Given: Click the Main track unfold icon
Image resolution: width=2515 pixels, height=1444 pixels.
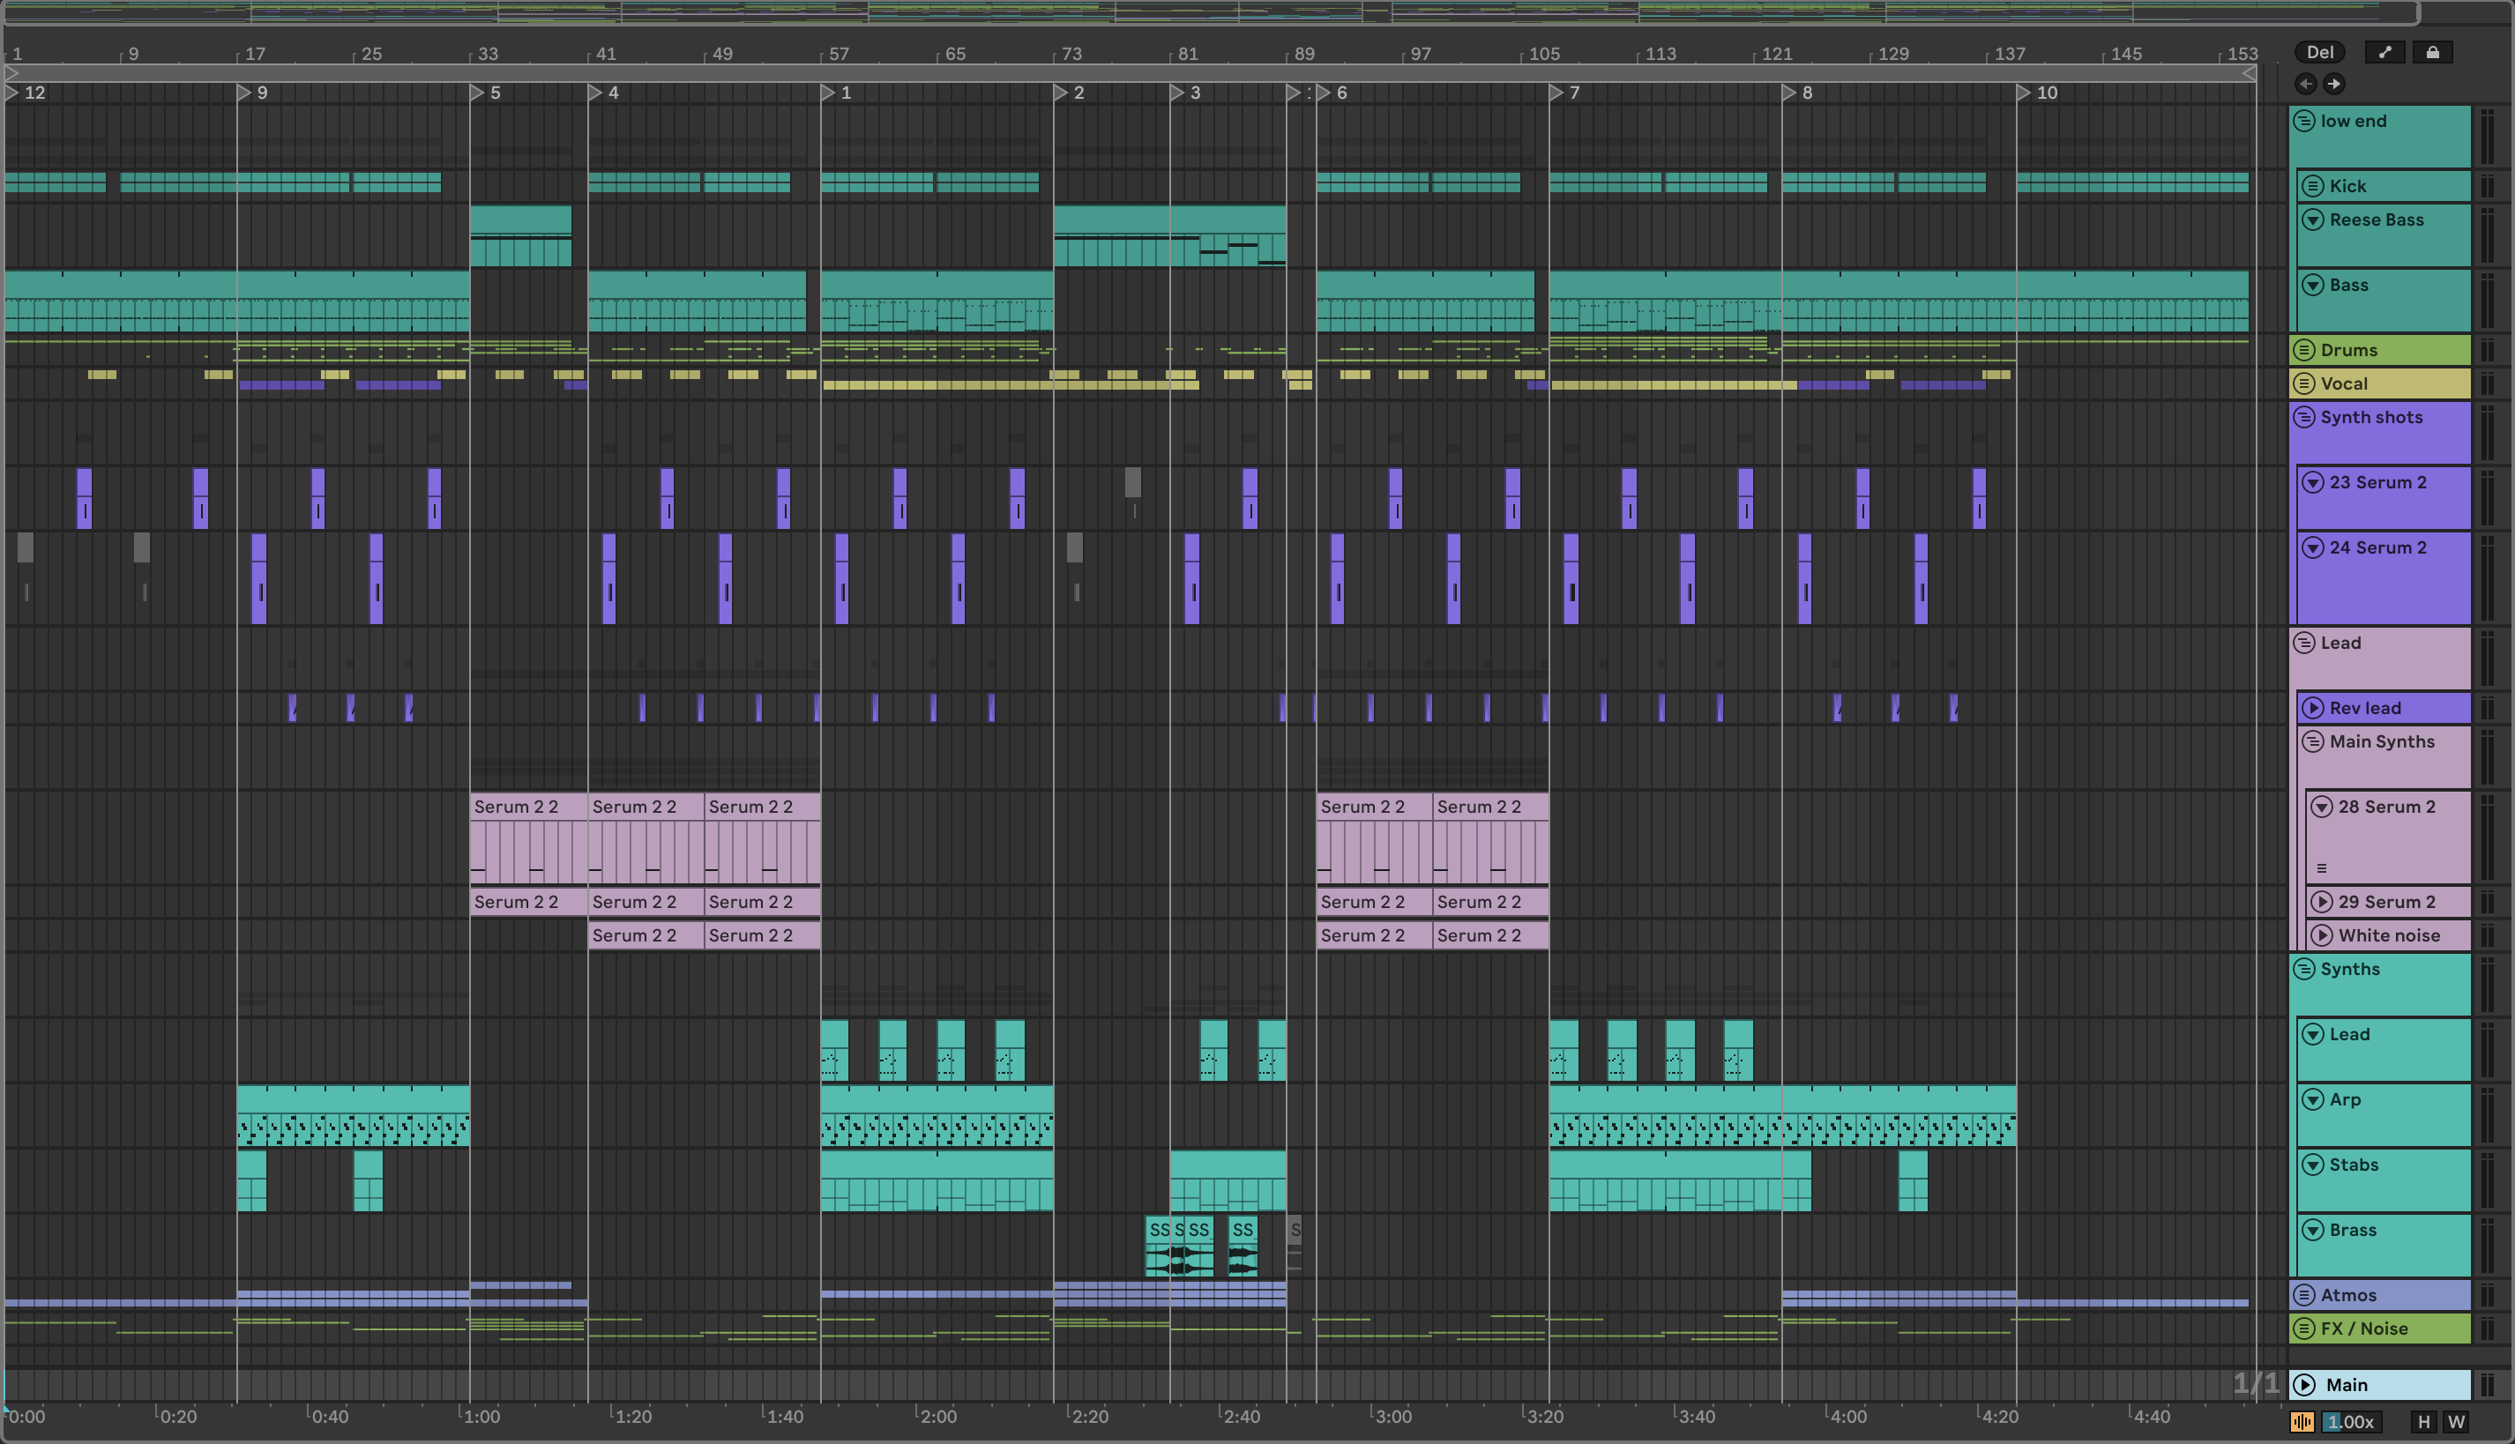Looking at the screenshot, I should 2304,1384.
